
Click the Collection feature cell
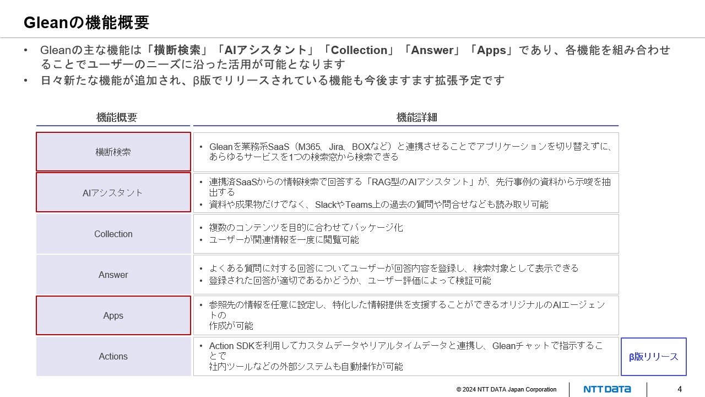tap(113, 234)
